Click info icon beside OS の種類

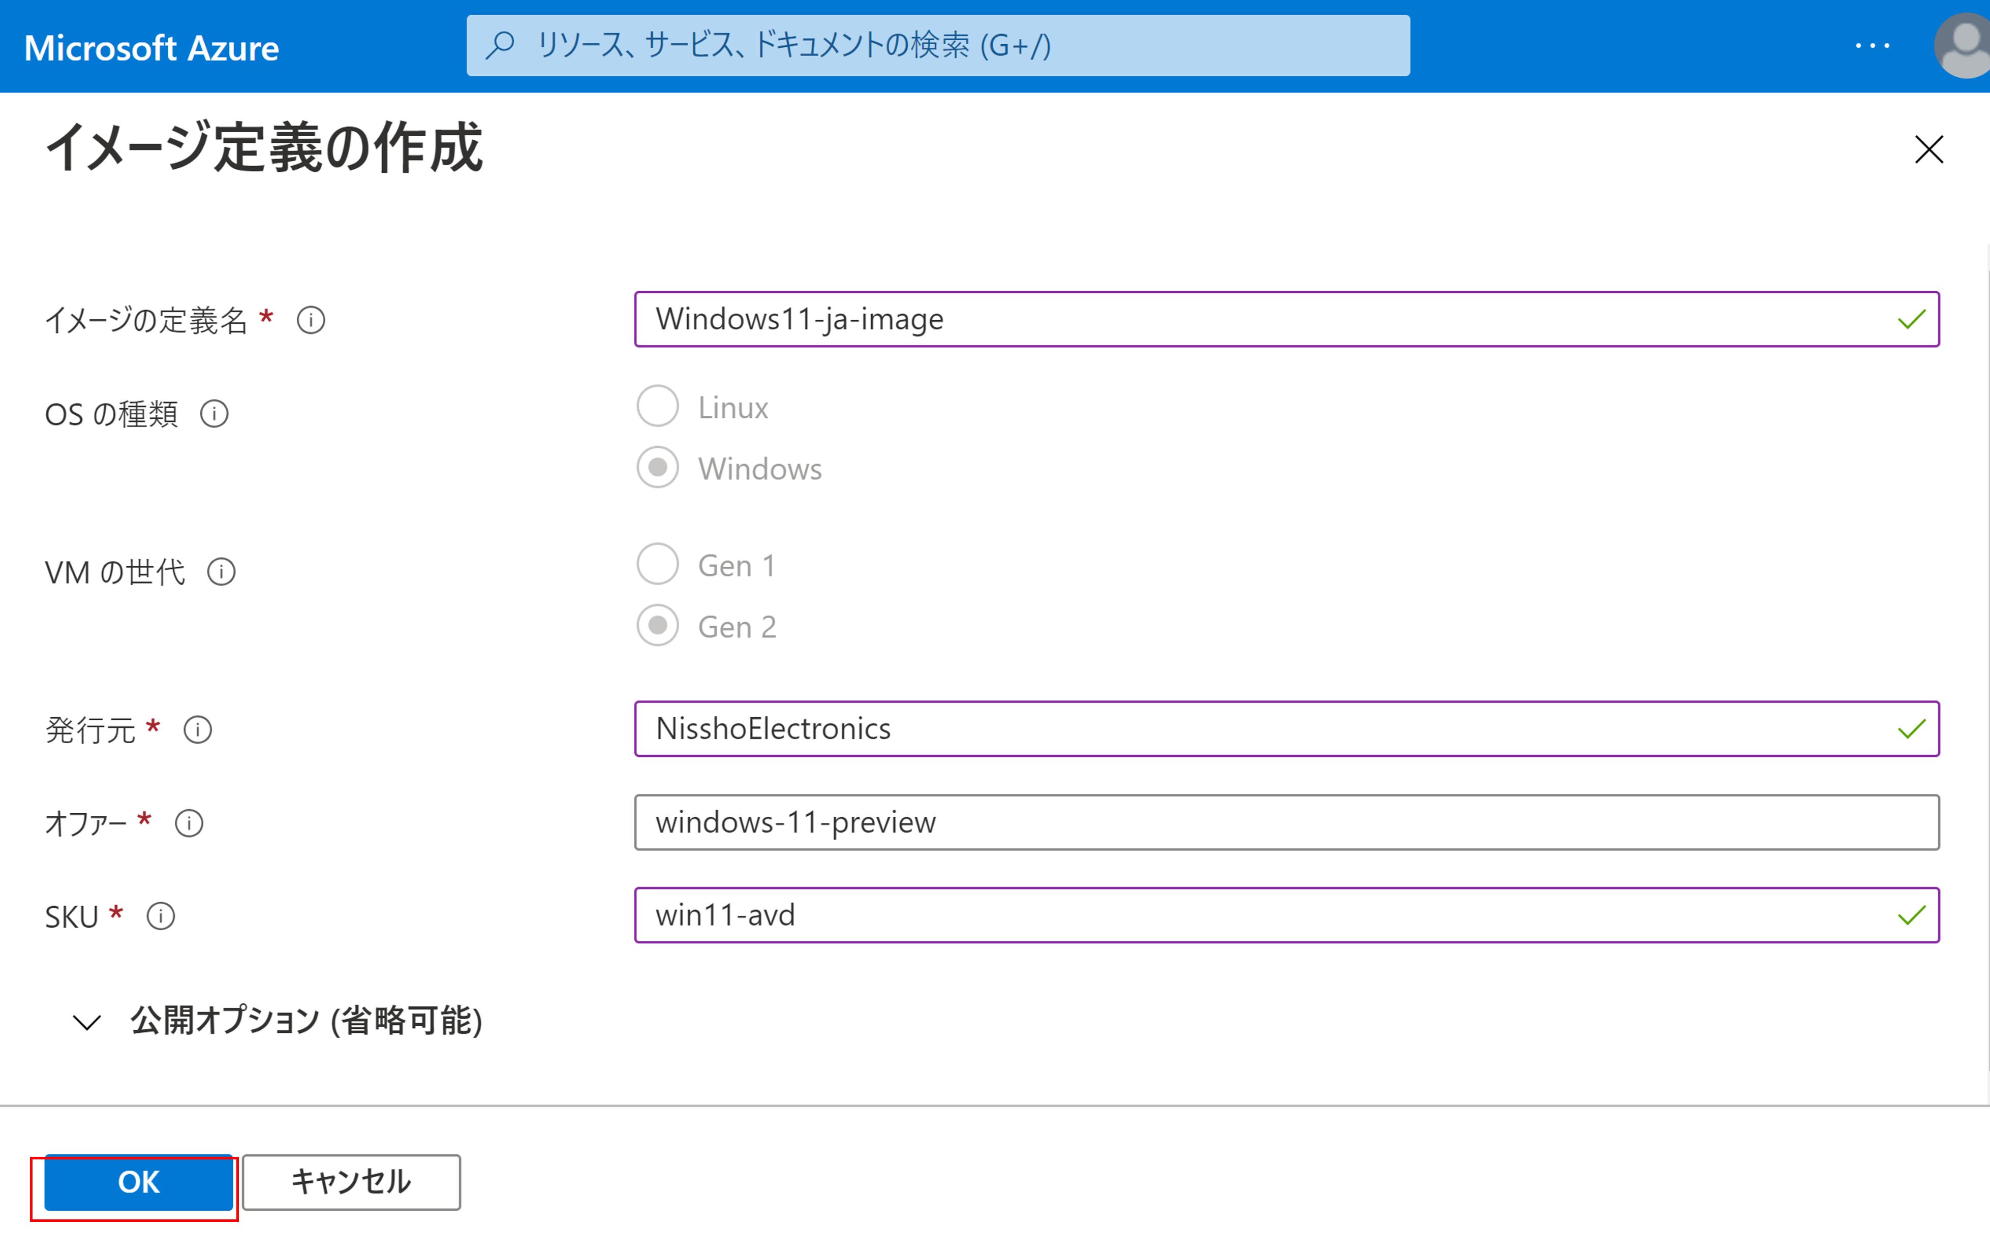pyautogui.click(x=214, y=413)
